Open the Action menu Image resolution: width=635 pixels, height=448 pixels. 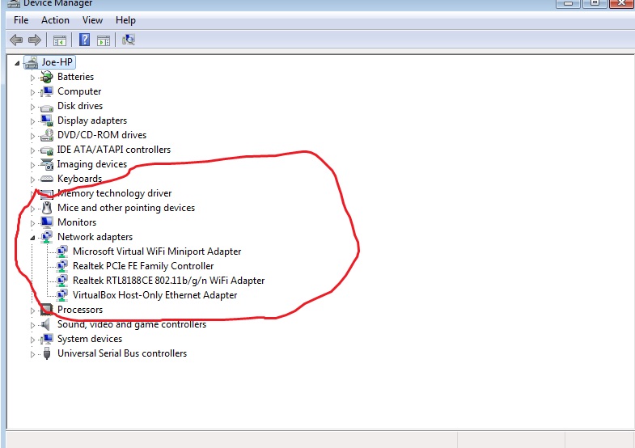click(x=55, y=20)
